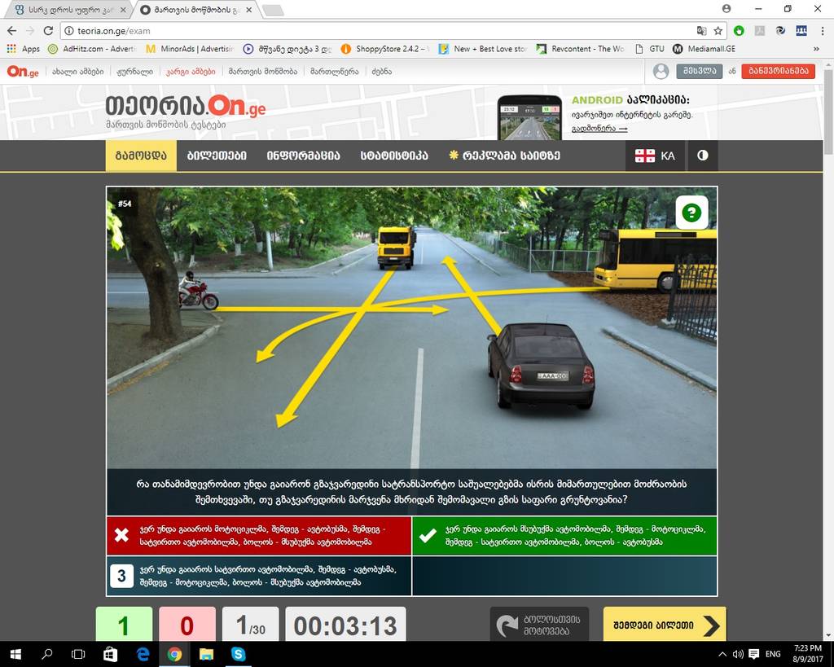Open the ბილეთები tab
This screenshot has width=834, height=667.
(x=217, y=156)
